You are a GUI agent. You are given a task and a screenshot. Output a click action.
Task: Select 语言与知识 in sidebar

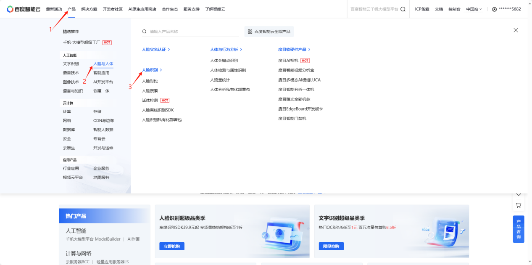click(73, 91)
